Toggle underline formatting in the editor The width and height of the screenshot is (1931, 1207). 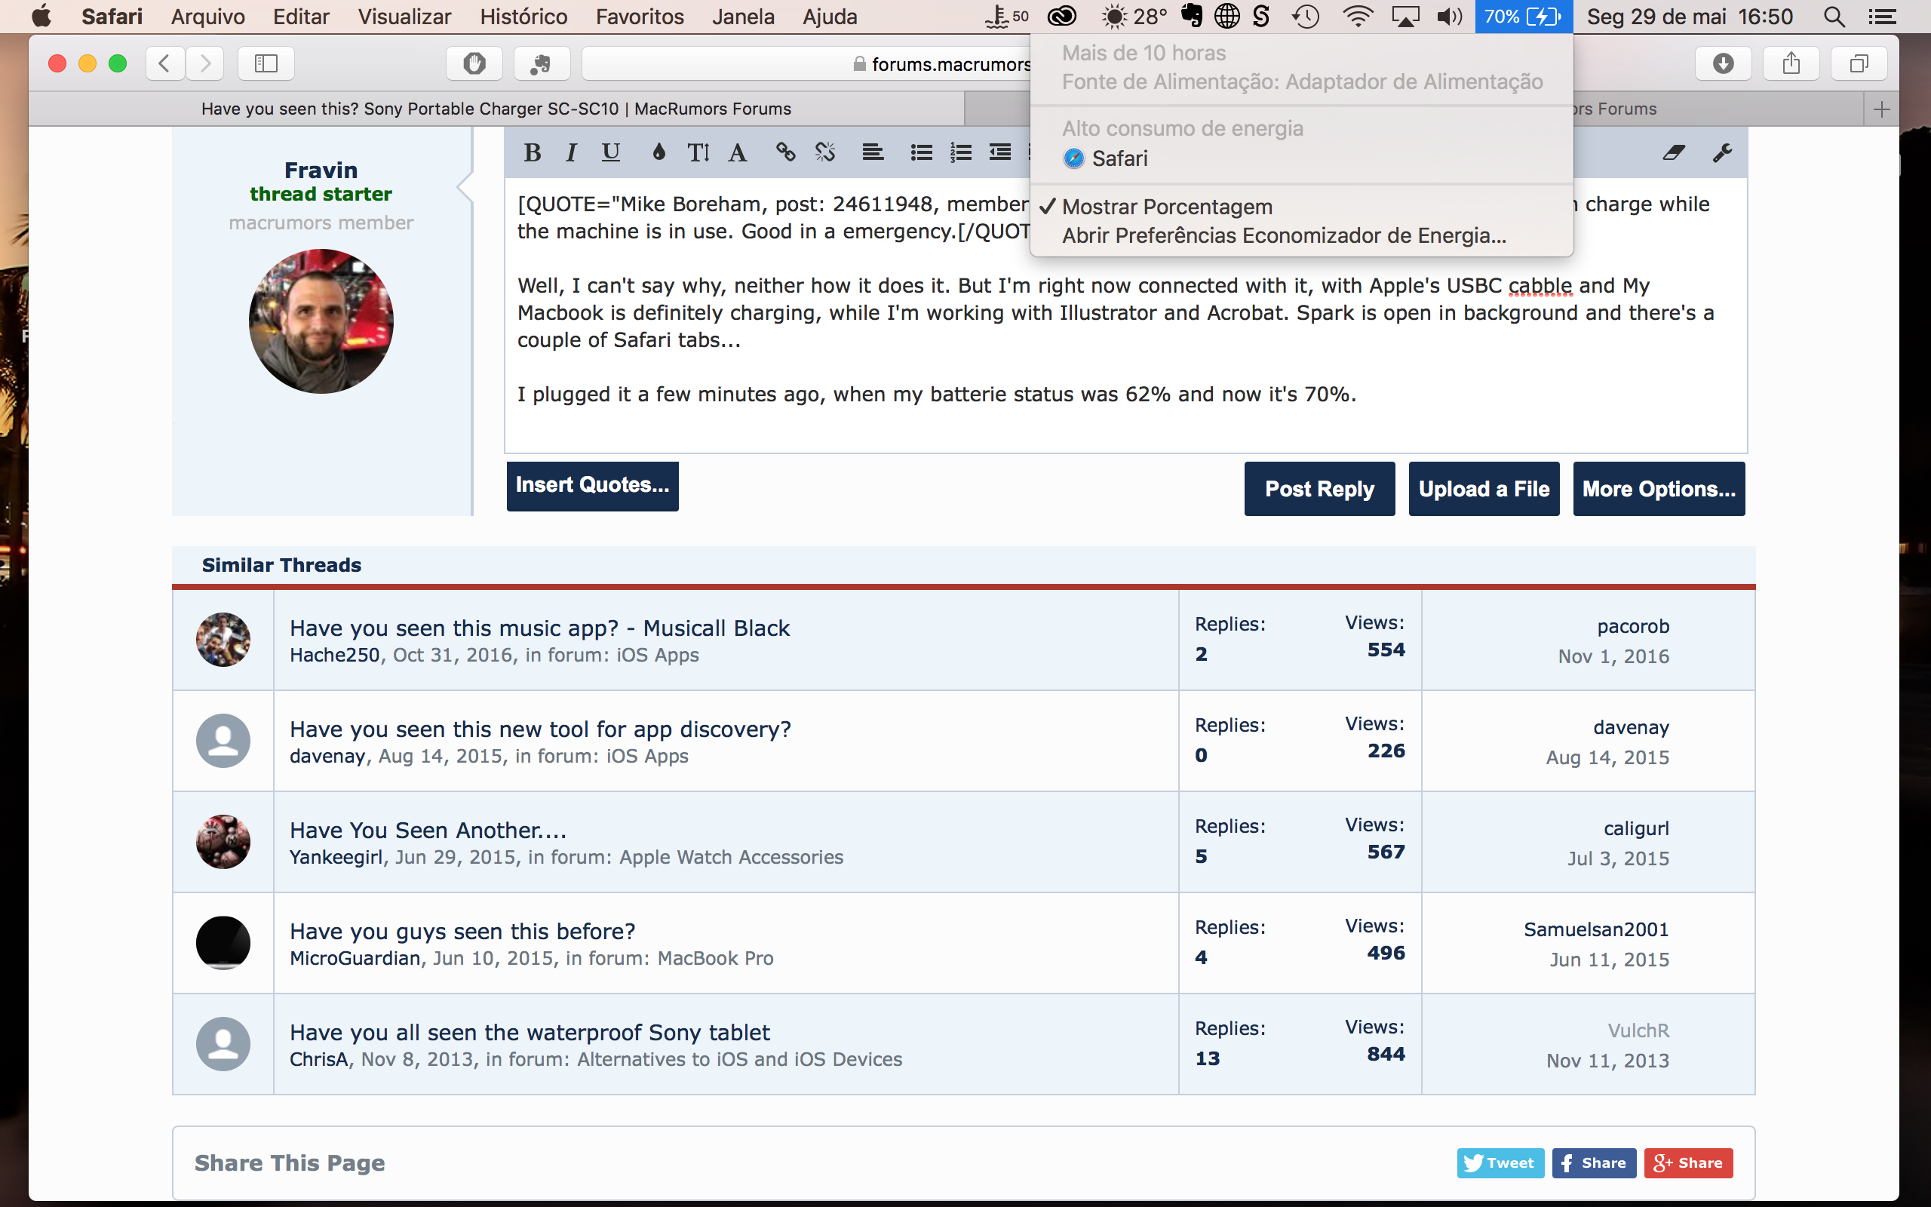(610, 152)
